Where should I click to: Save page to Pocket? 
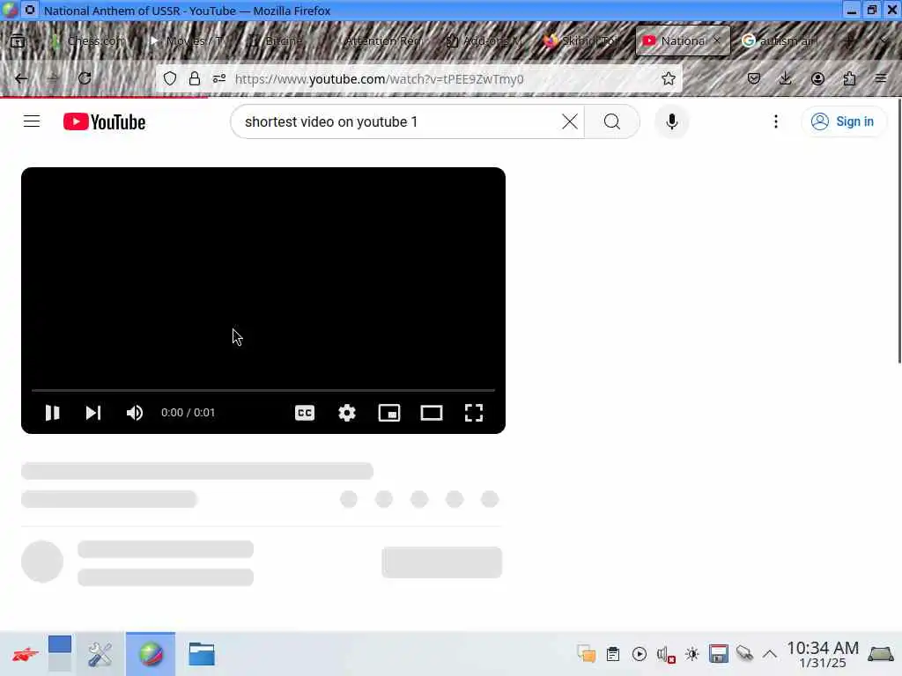[x=754, y=78]
